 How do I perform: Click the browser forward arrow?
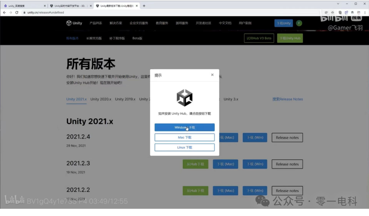pyautogui.click(x=11, y=12)
